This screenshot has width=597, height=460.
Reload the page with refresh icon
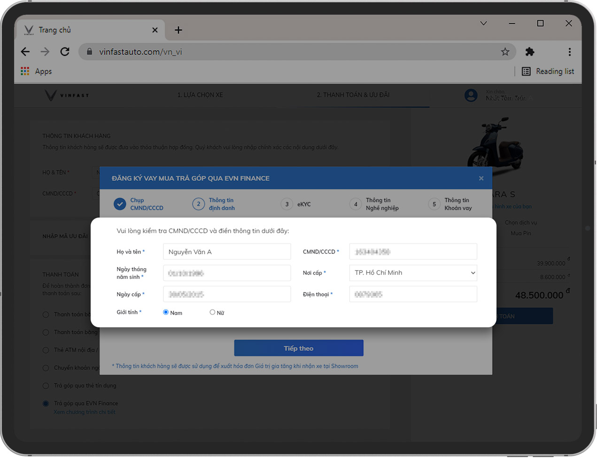[x=65, y=52]
